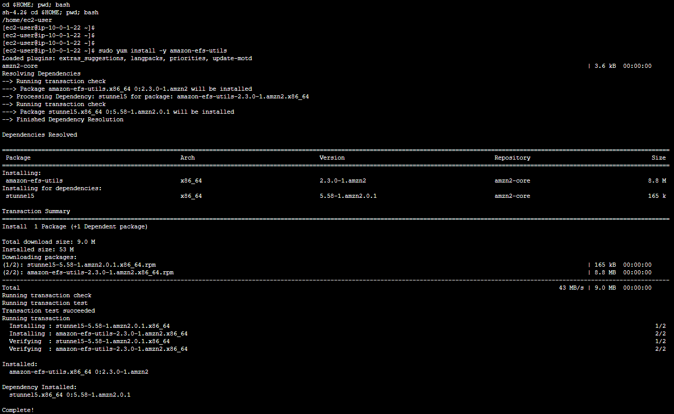Click the 'Arch' column header

[x=188, y=158]
